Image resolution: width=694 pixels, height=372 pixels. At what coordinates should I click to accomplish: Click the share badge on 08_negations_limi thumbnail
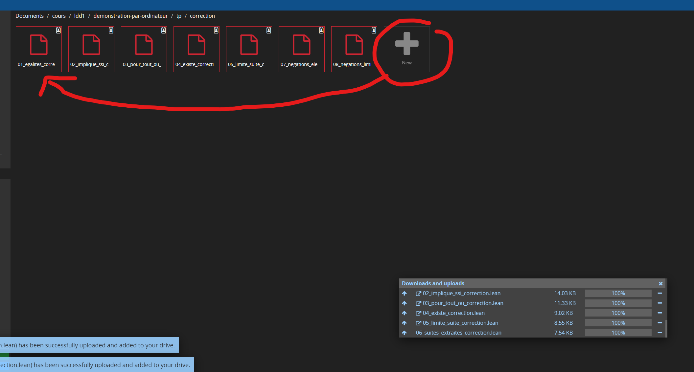coord(374,30)
